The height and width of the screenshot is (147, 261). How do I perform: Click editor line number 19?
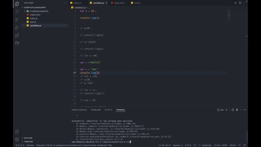tap(74, 73)
